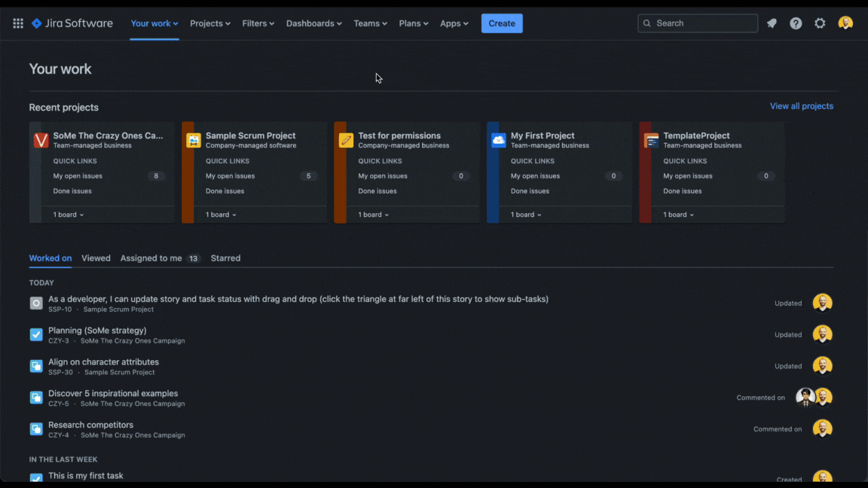Open the settings gear icon
The image size is (868, 488).
coord(820,23)
